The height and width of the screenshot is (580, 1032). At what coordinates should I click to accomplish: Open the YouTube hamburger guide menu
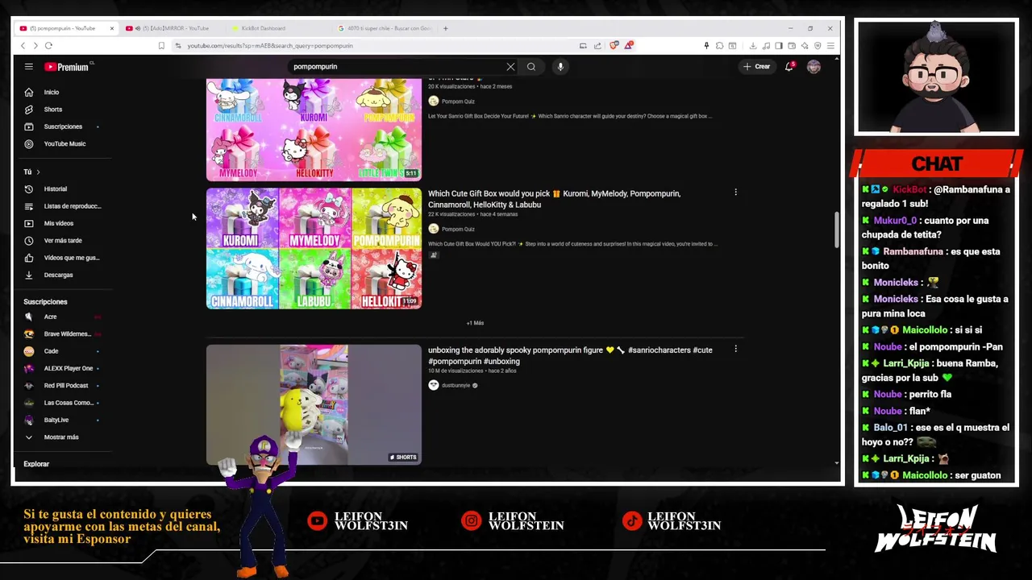[x=28, y=67]
